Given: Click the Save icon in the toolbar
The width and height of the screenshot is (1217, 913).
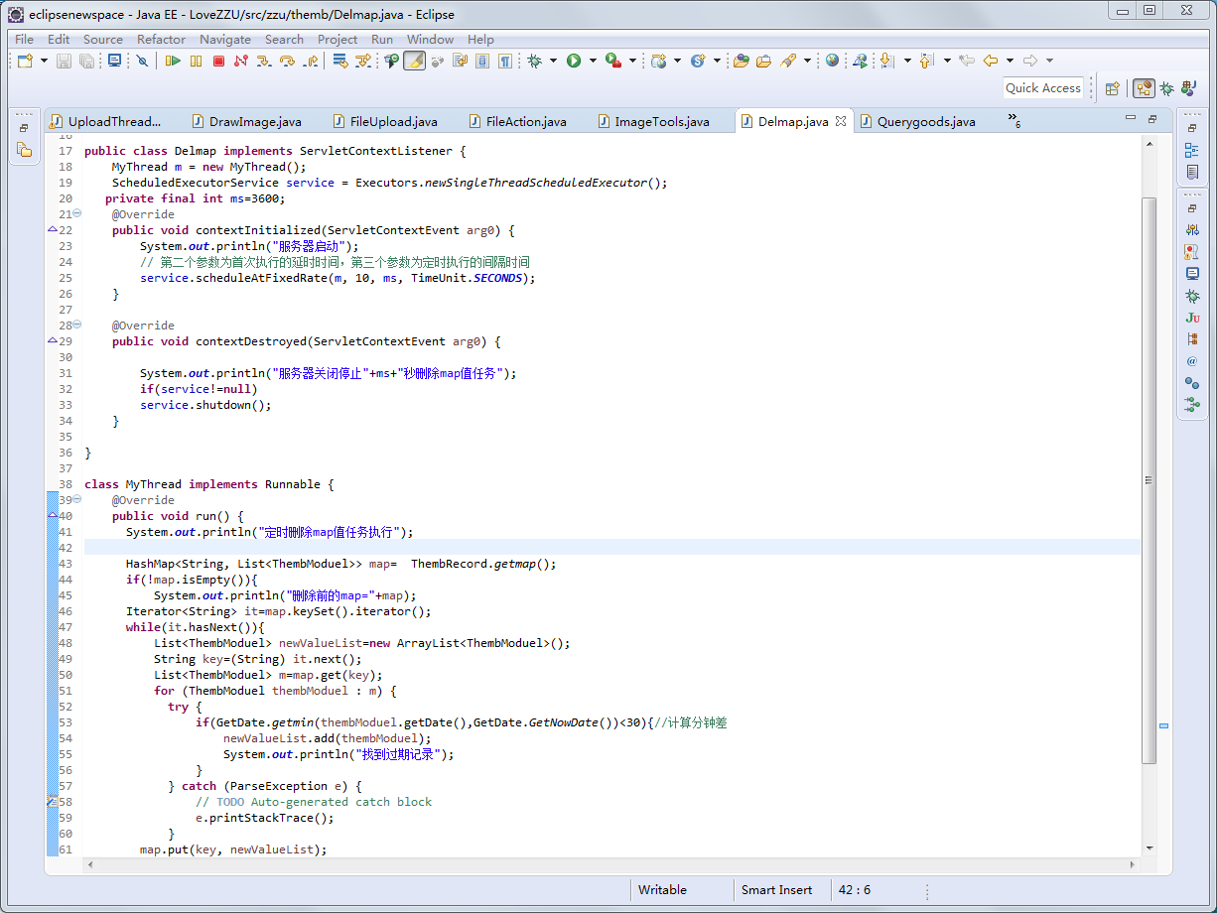Looking at the screenshot, I should coord(64,62).
